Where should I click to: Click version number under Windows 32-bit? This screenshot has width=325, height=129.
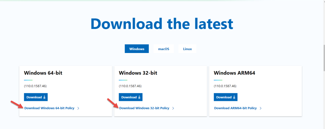point(130,86)
